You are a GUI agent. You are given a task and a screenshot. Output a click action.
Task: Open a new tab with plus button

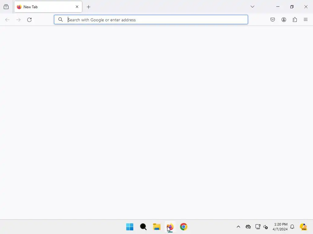tap(89, 7)
